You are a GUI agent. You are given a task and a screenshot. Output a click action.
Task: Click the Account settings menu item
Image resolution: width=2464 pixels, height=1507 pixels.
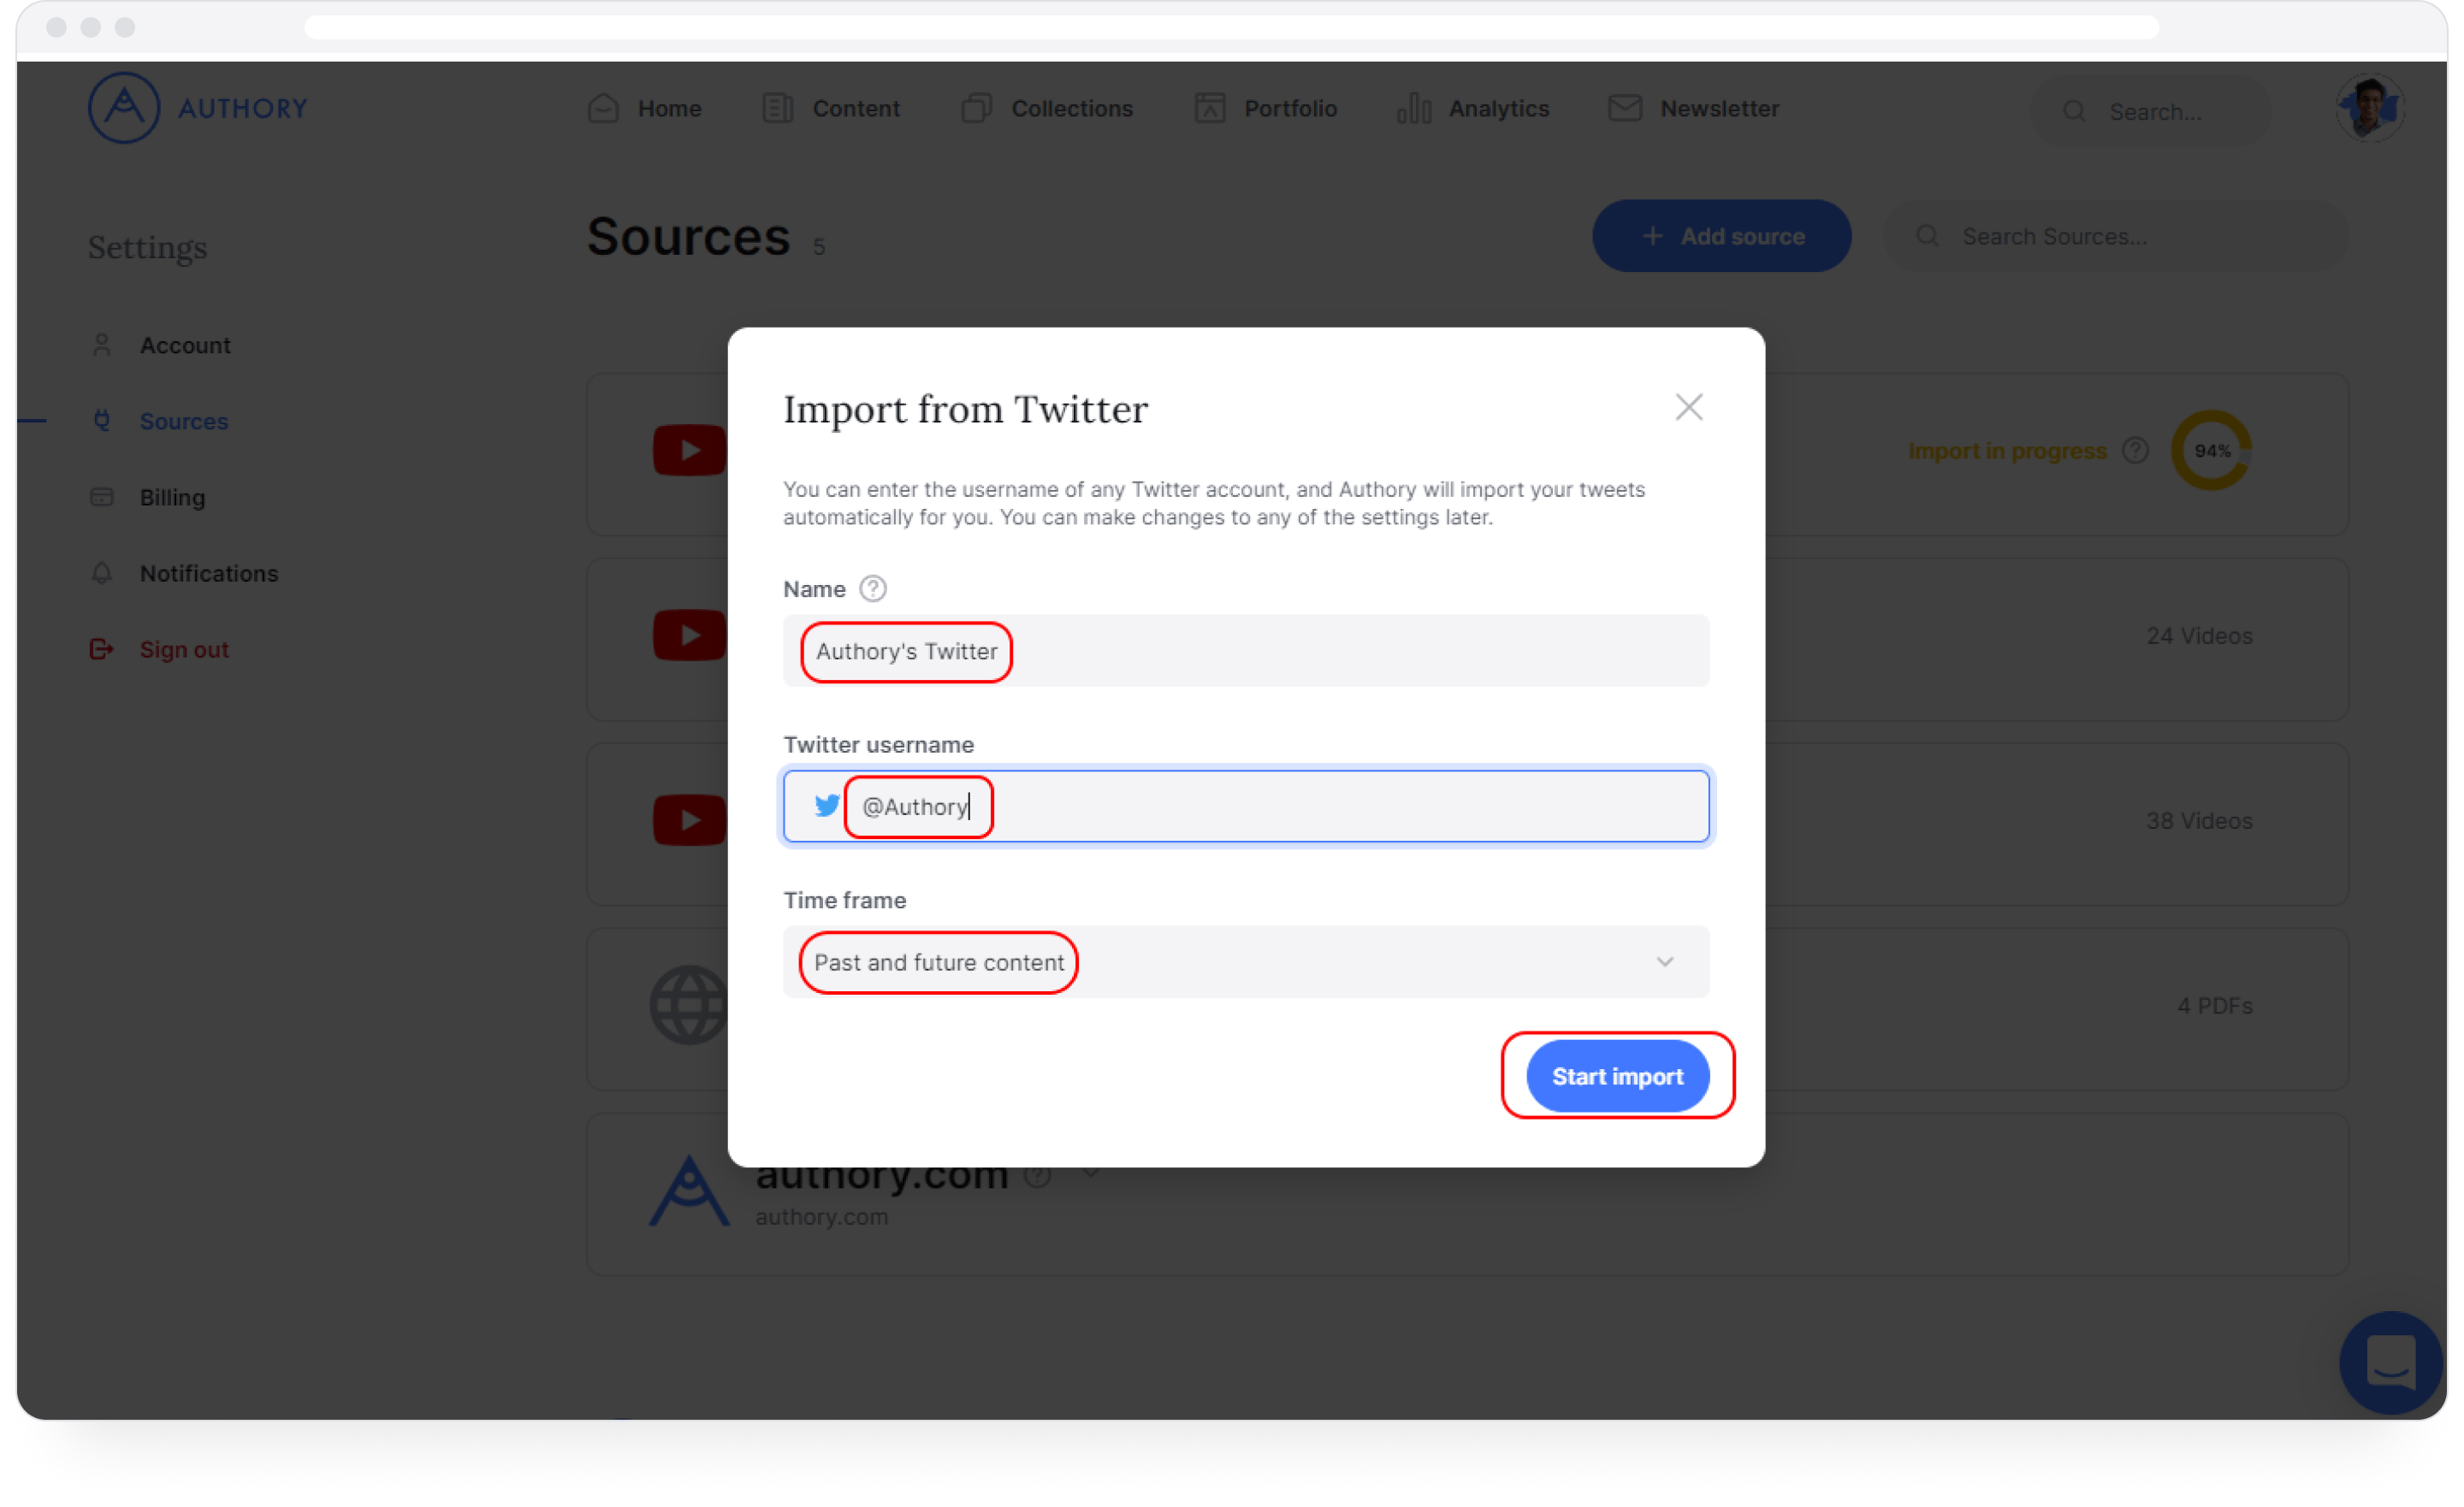(185, 345)
